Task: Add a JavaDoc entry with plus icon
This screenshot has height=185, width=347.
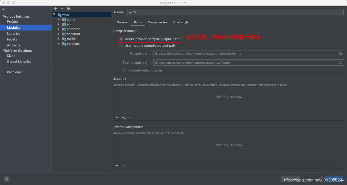Action: click(117, 117)
